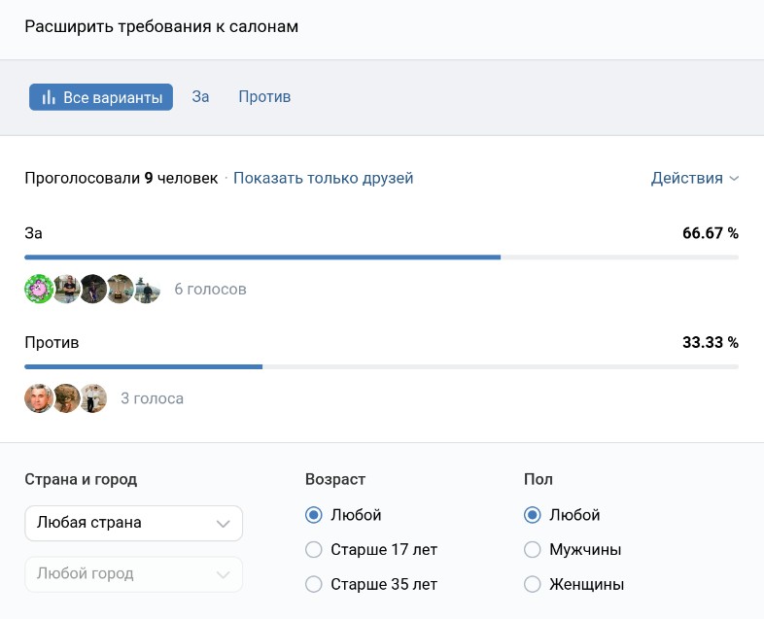Open the Действия menu
The image size is (764, 619).
[x=686, y=178]
